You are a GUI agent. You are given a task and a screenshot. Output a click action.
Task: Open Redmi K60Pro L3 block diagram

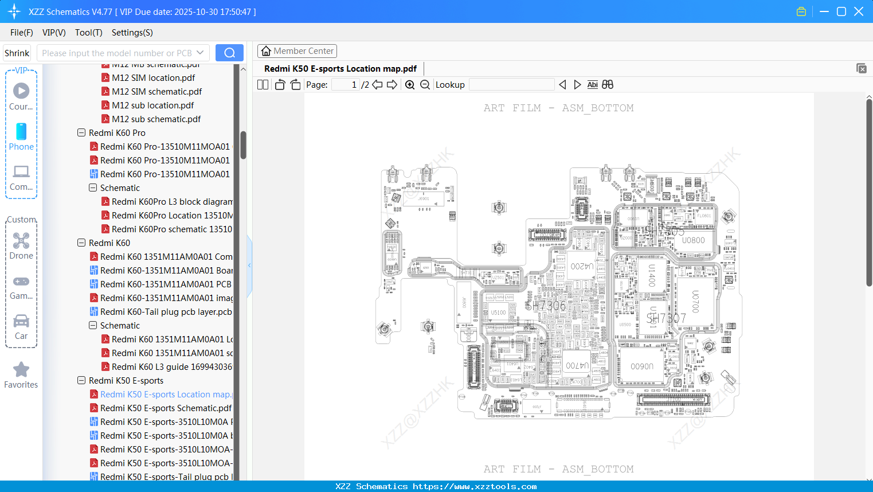click(x=167, y=201)
